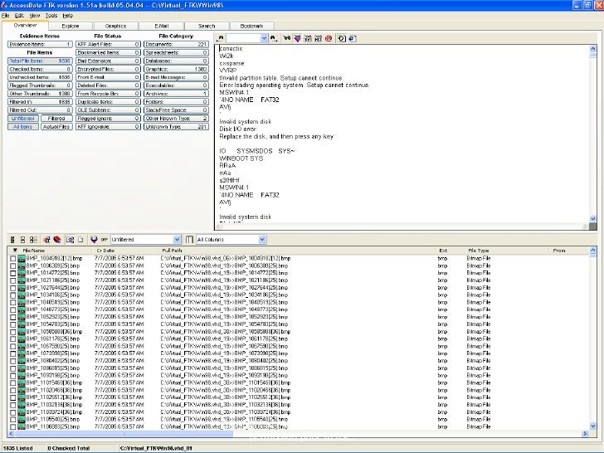Viewport: 604px width, 453px height.
Task: Open the All Columns dropdown
Action: point(262,240)
